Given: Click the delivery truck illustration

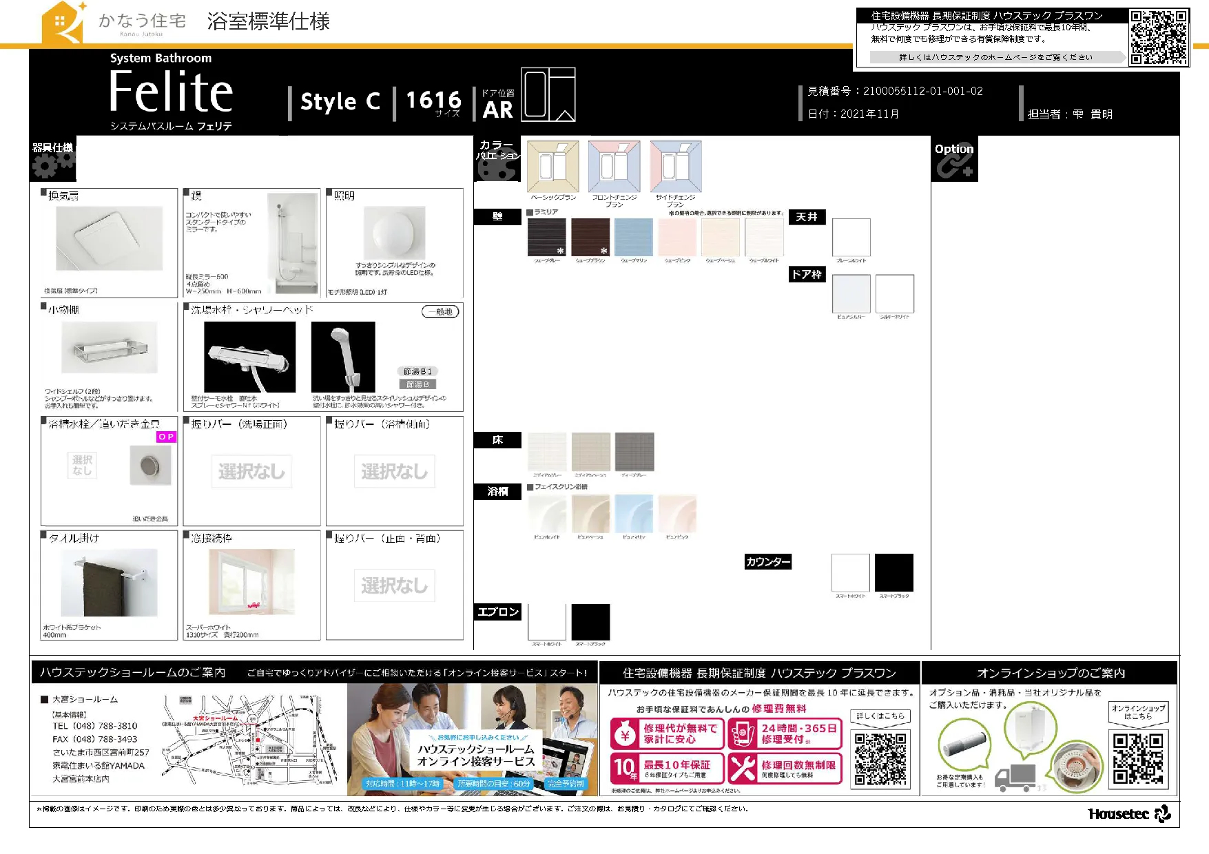Looking at the screenshot, I should [1017, 778].
